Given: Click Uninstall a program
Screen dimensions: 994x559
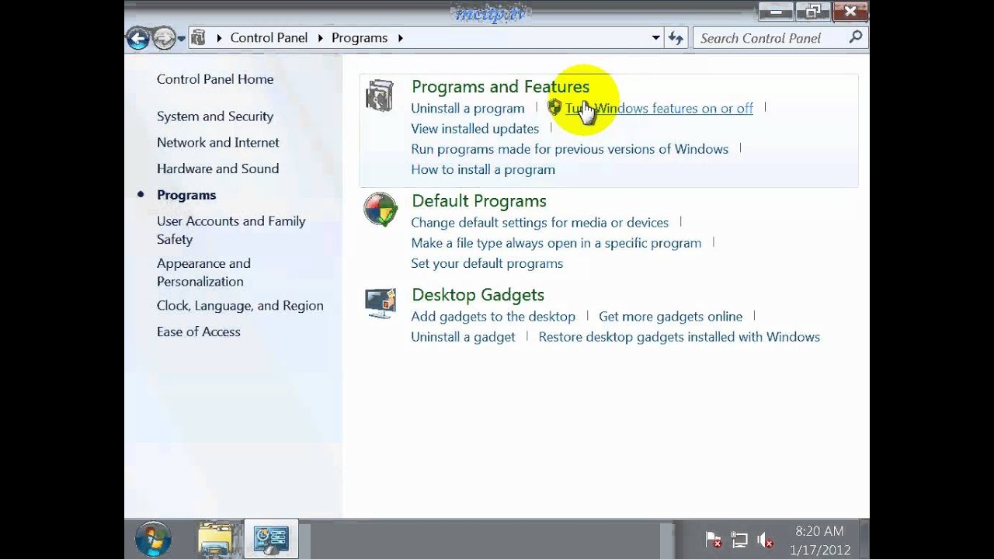Looking at the screenshot, I should point(467,109).
